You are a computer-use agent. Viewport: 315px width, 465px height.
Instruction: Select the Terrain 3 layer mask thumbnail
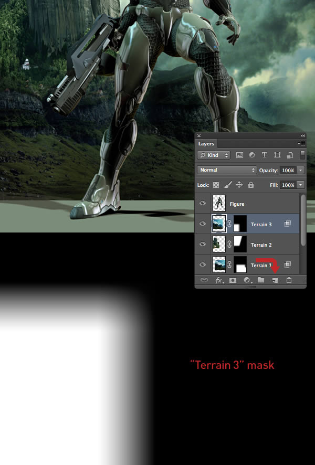[240, 224]
